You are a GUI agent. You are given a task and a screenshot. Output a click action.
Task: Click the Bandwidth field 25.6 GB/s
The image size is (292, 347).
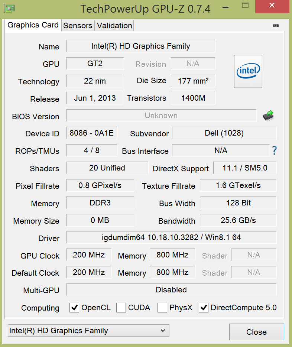(238, 220)
